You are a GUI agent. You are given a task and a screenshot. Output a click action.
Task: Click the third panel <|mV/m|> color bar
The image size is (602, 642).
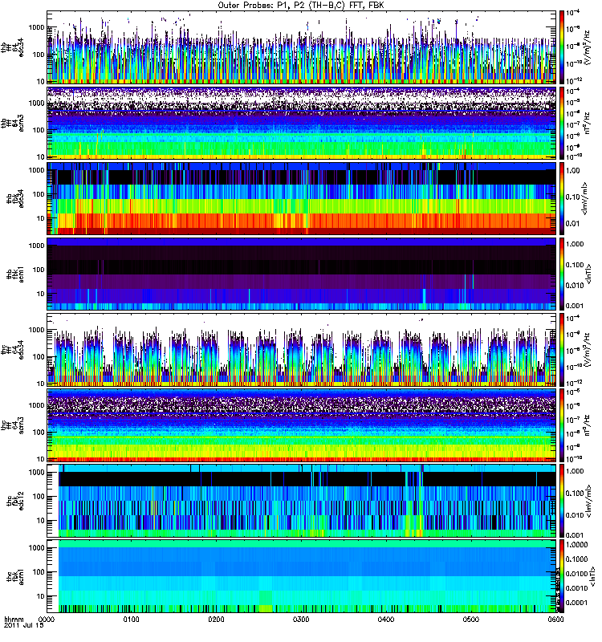pyautogui.click(x=562, y=198)
